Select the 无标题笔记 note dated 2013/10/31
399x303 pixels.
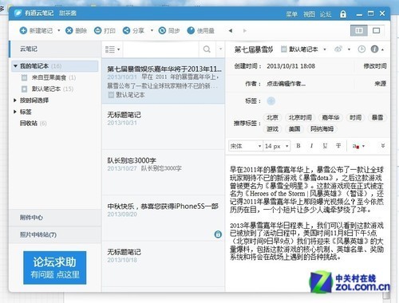(x=163, y=127)
